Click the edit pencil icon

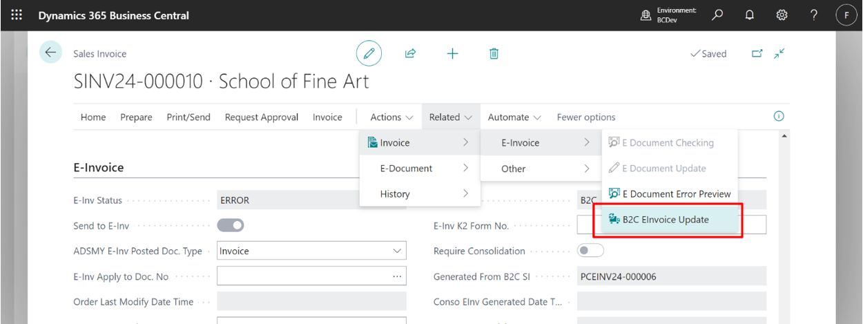[x=369, y=53]
